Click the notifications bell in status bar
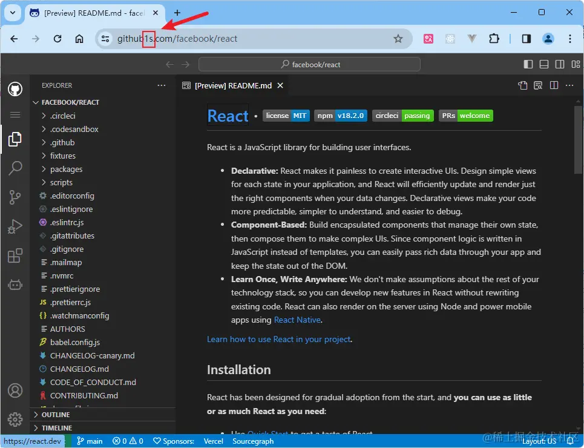 pos(570,441)
